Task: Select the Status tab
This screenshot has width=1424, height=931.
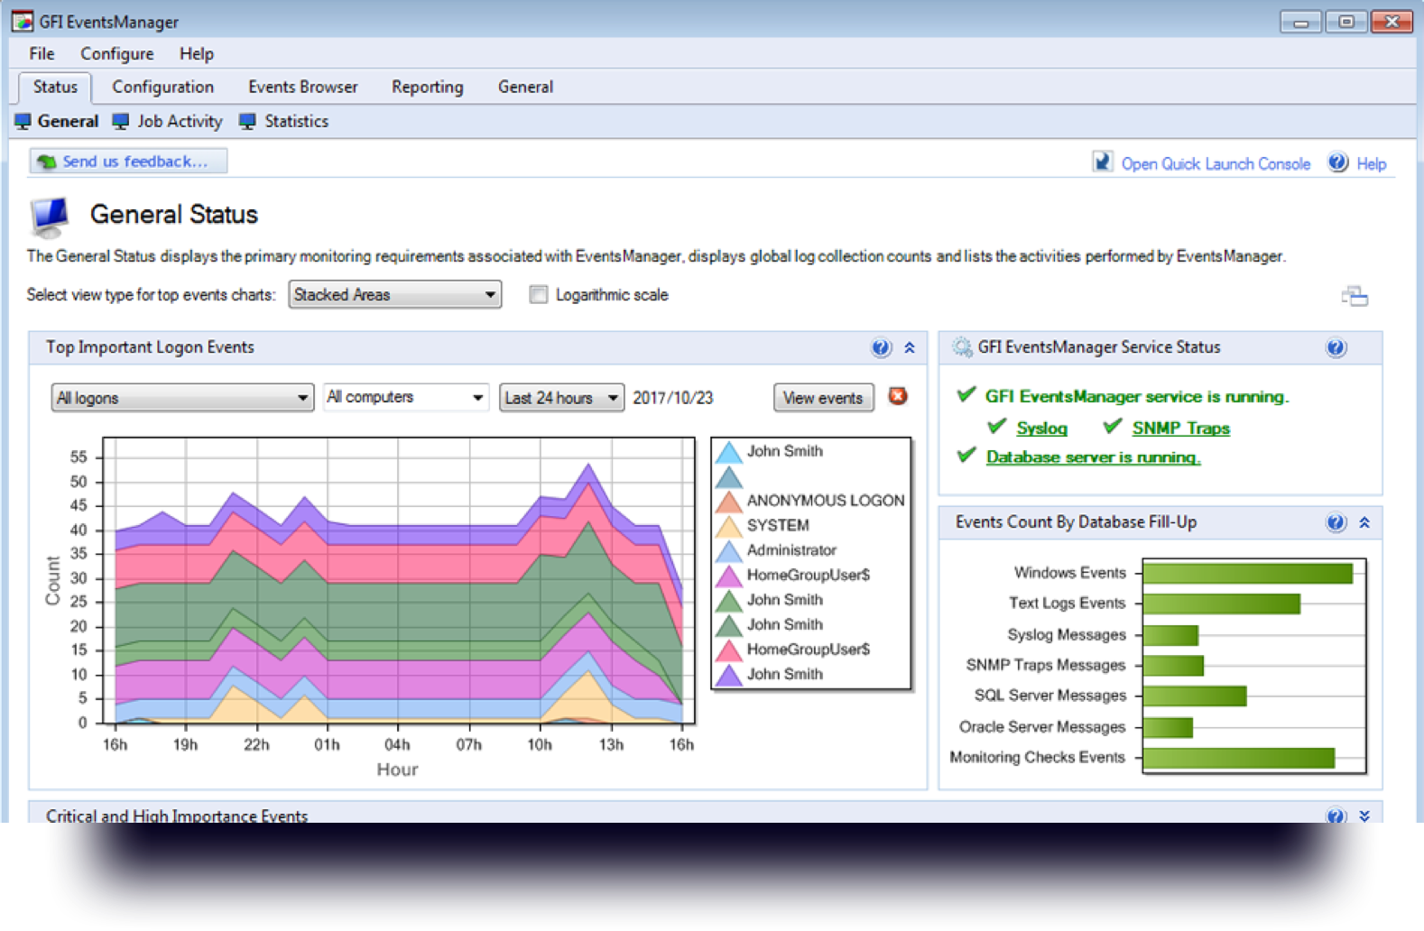Action: pyautogui.click(x=55, y=88)
